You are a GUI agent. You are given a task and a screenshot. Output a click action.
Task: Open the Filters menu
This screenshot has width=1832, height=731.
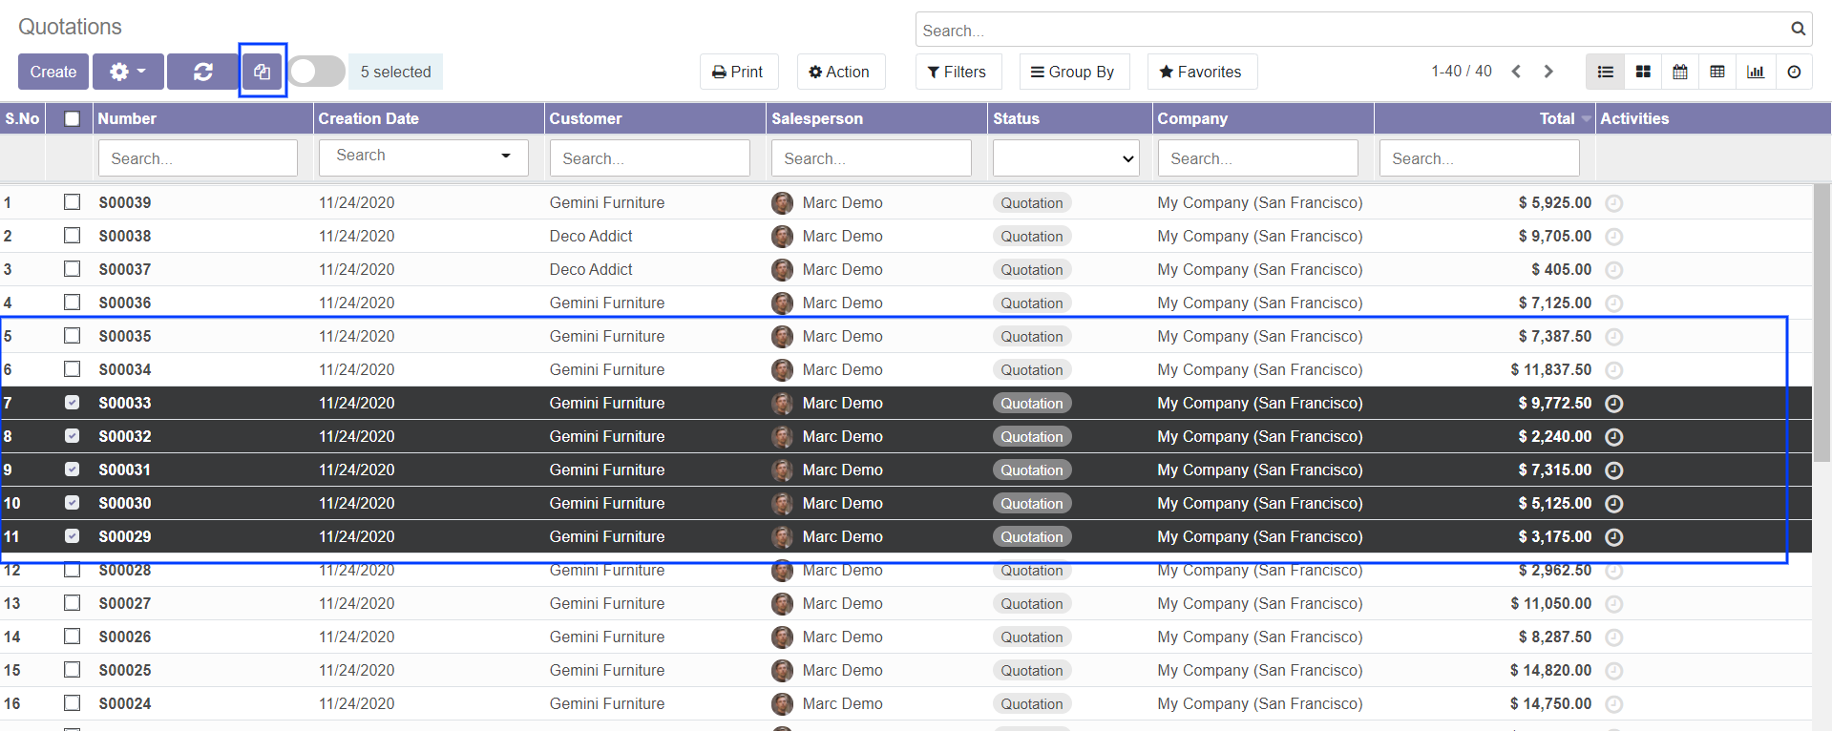tap(958, 72)
